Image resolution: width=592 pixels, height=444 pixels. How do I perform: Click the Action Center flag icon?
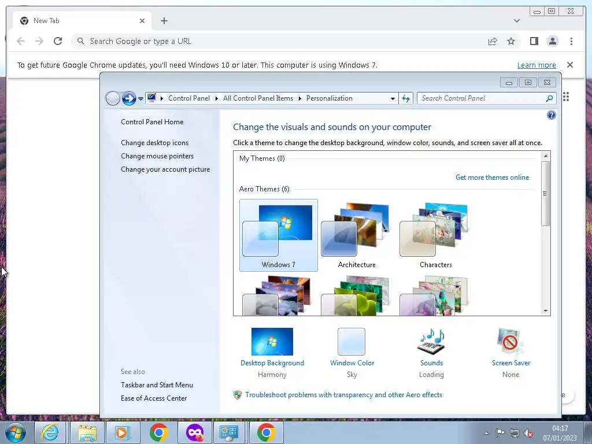(x=500, y=432)
